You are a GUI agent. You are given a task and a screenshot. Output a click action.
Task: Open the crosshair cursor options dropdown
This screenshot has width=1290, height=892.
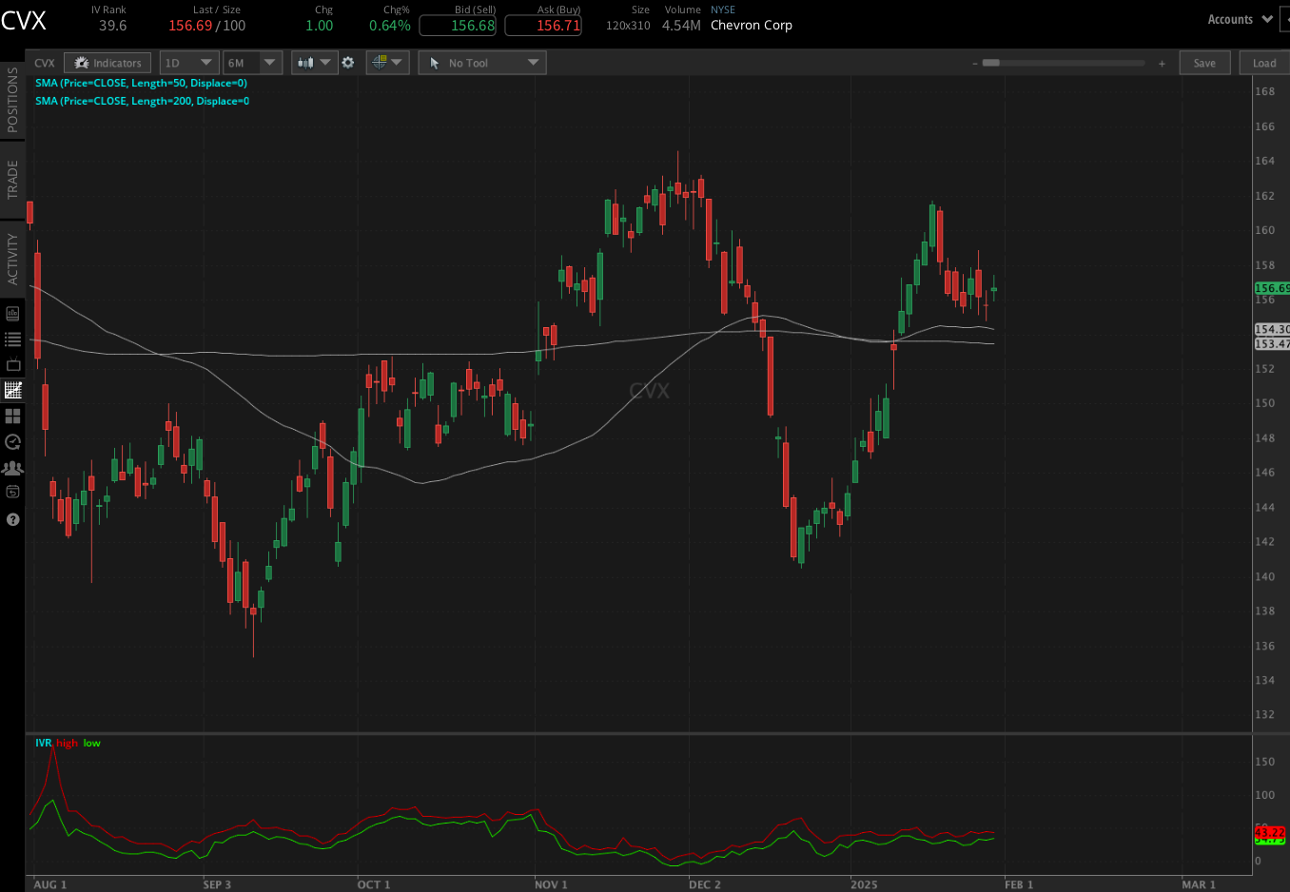click(387, 63)
